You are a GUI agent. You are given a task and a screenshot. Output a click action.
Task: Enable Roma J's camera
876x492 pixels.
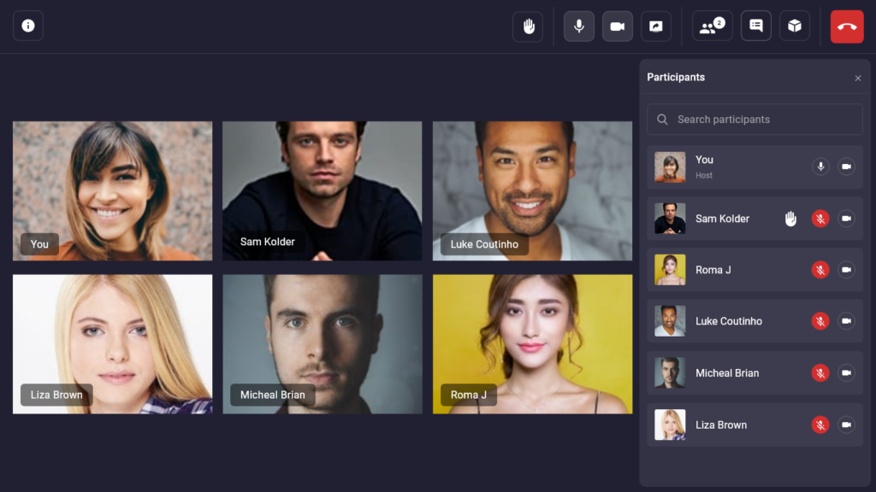[846, 270]
